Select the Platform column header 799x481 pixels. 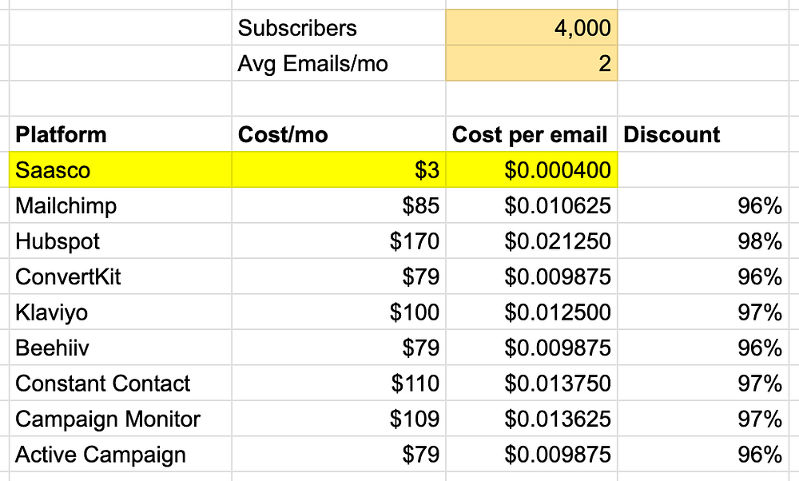121,134
